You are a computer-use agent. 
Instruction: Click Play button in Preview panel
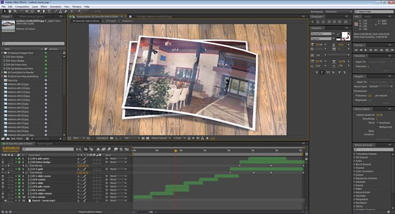click(366, 50)
